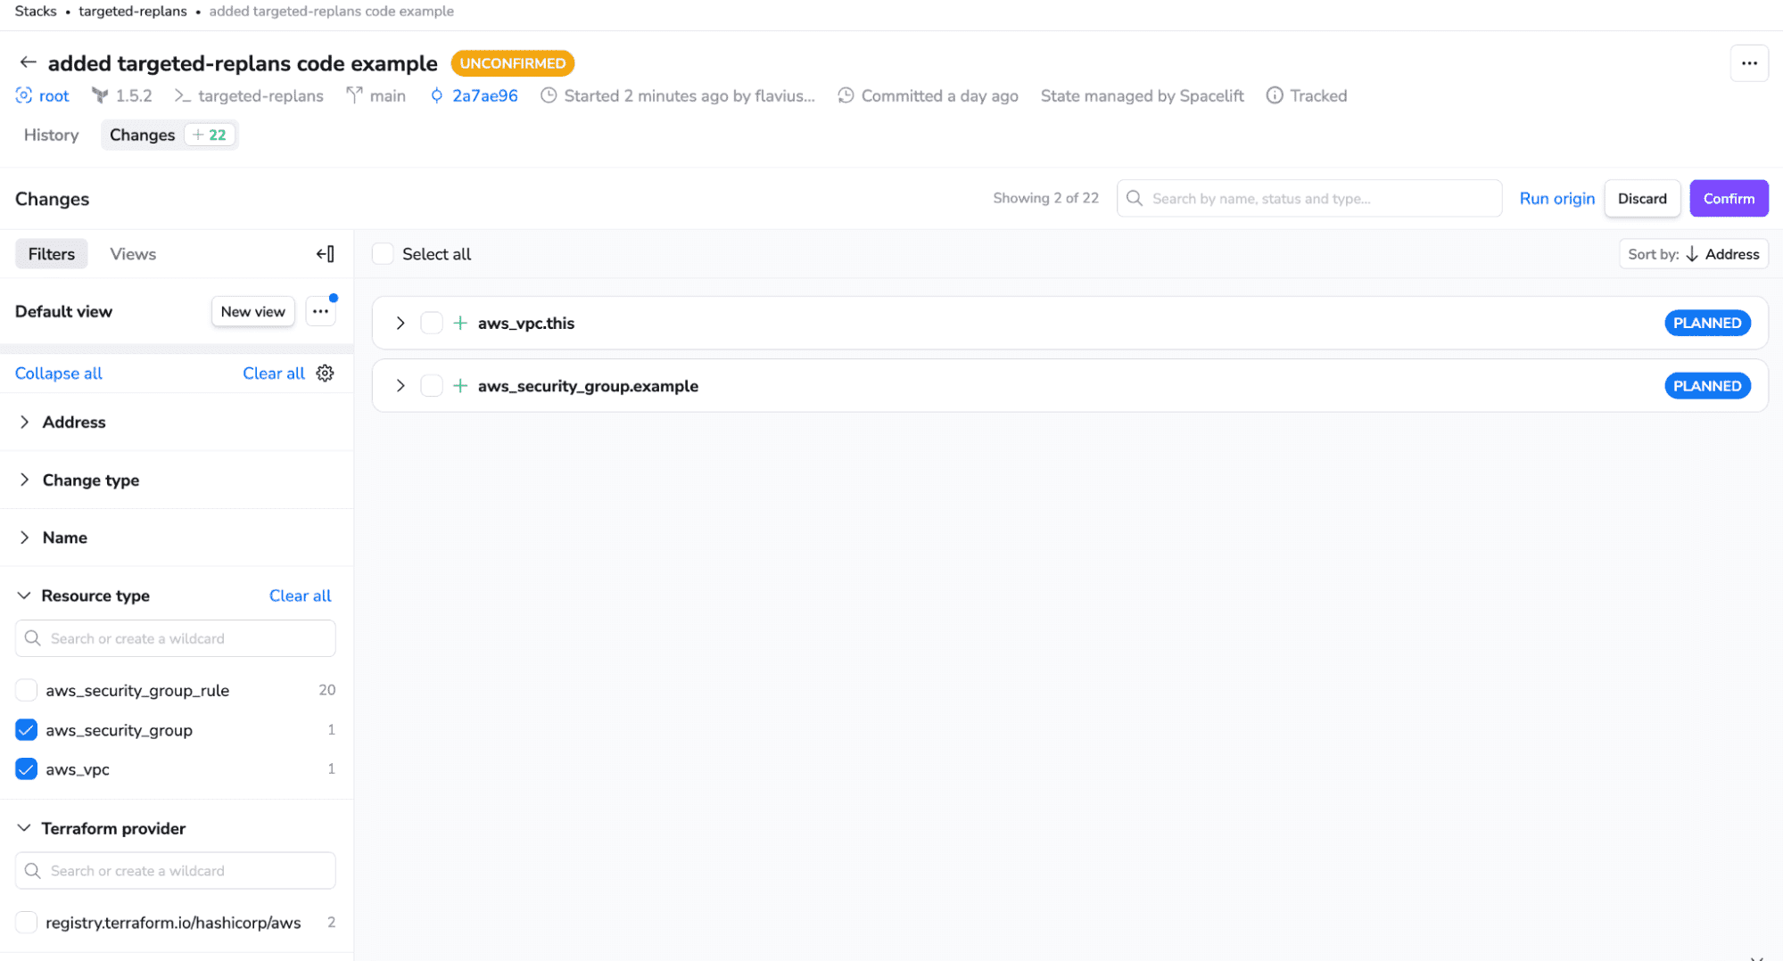Click the Run origin link
This screenshot has width=1783, height=961.
pyautogui.click(x=1556, y=199)
